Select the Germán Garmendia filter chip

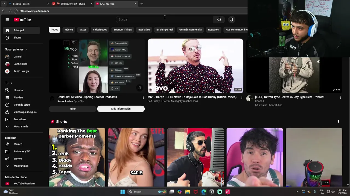190,30
